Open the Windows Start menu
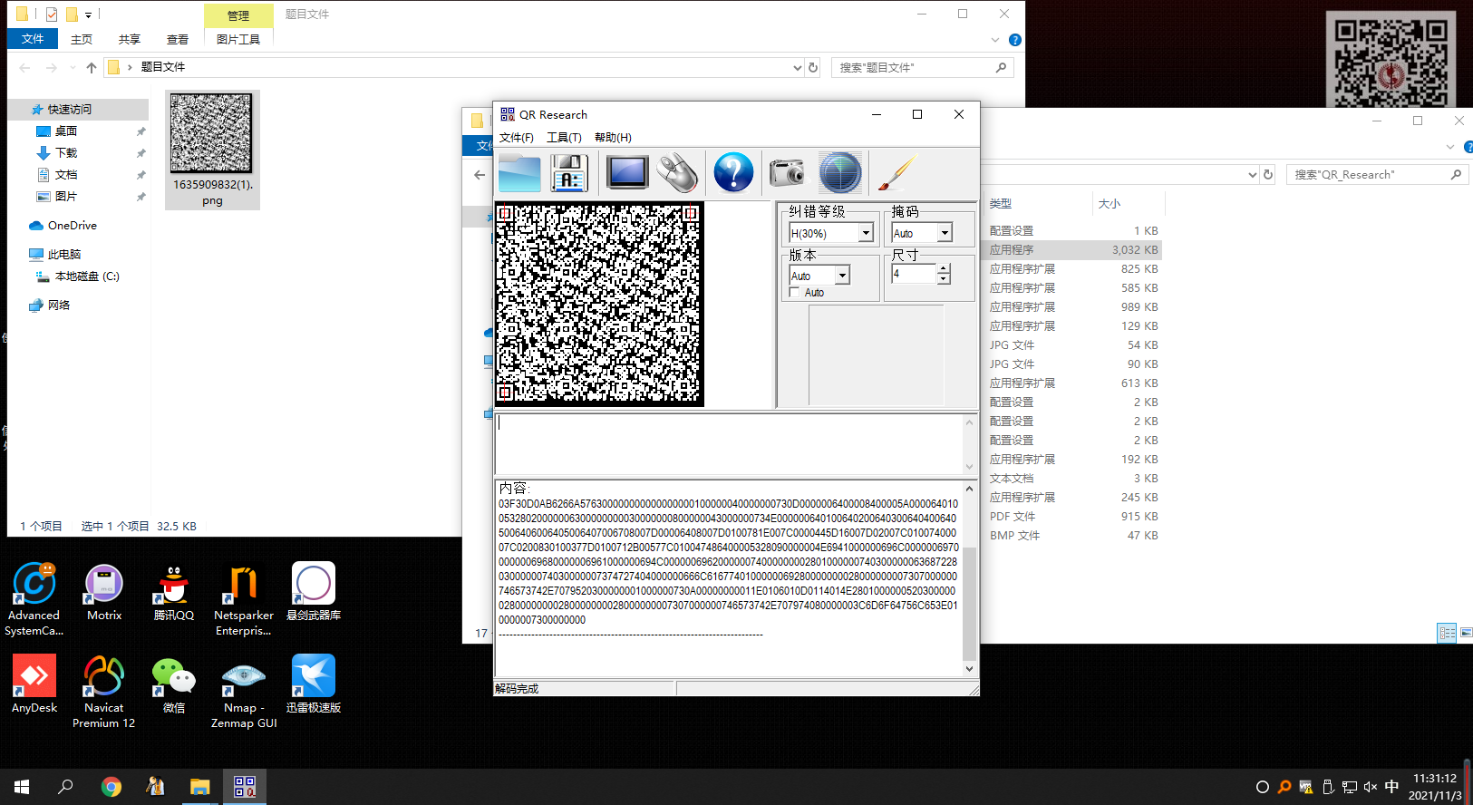This screenshot has height=805, width=1473. 22,787
